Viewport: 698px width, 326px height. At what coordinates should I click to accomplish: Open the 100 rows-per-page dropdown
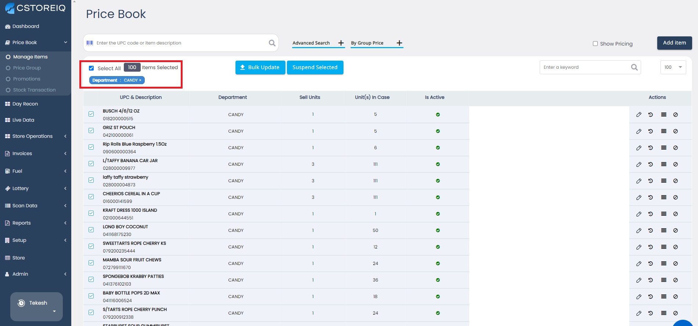click(673, 67)
